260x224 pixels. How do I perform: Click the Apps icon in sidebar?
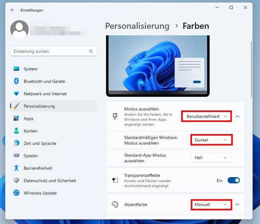point(16,118)
